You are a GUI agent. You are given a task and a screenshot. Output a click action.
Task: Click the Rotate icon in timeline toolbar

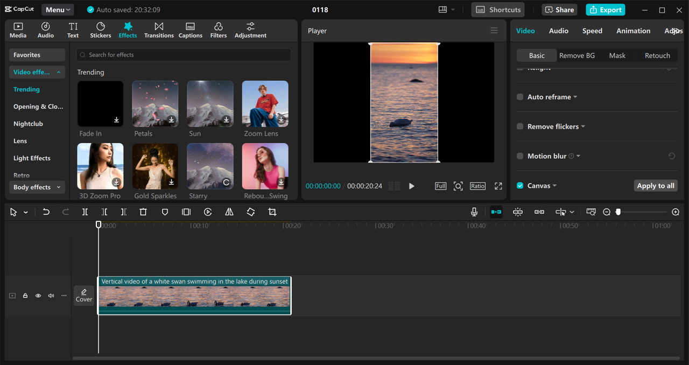[251, 212]
